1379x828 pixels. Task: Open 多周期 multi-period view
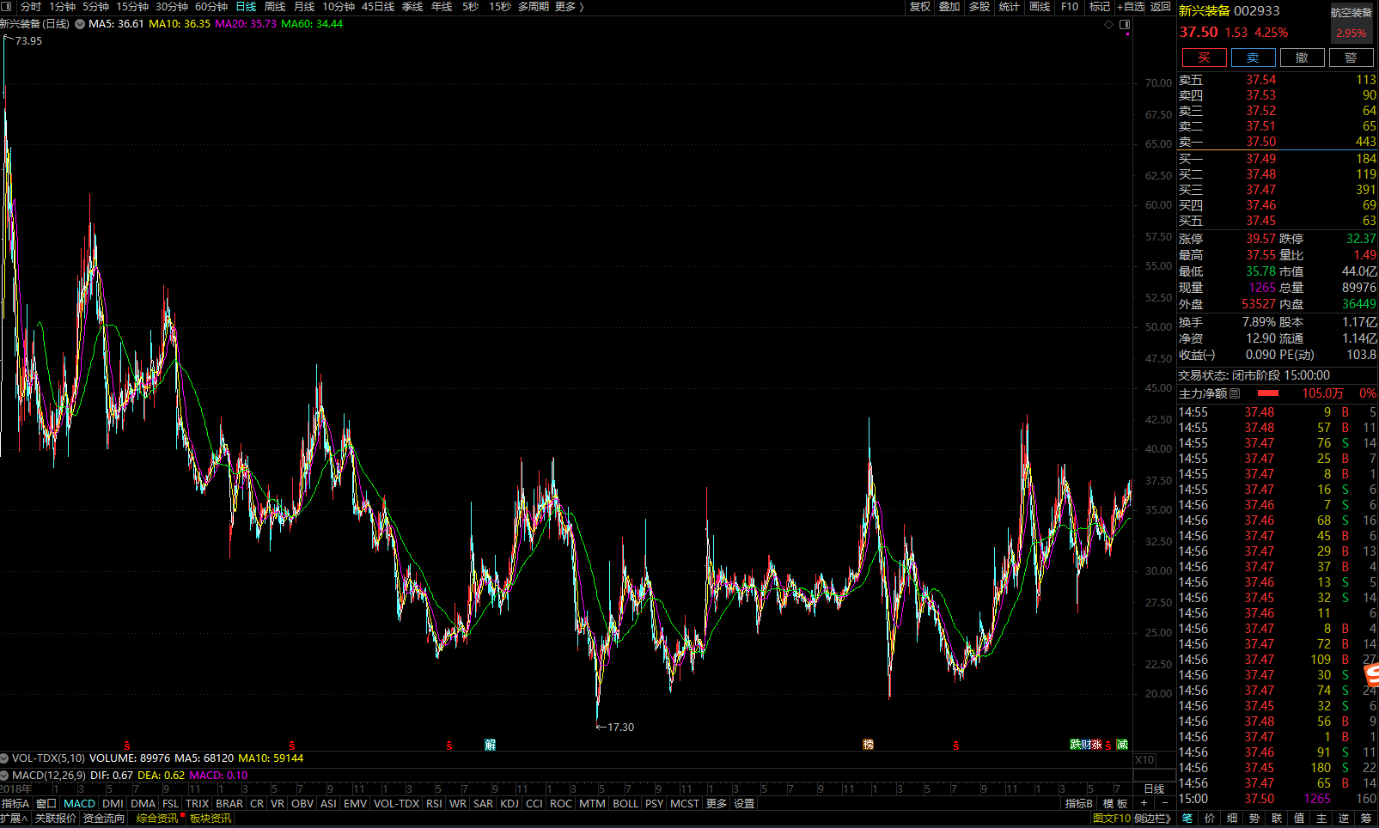[x=534, y=7]
